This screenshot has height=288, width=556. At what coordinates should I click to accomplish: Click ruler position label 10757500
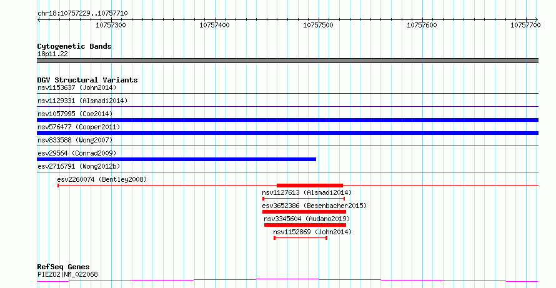pos(318,25)
